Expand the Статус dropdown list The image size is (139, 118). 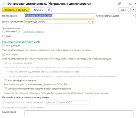click(134, 16)
